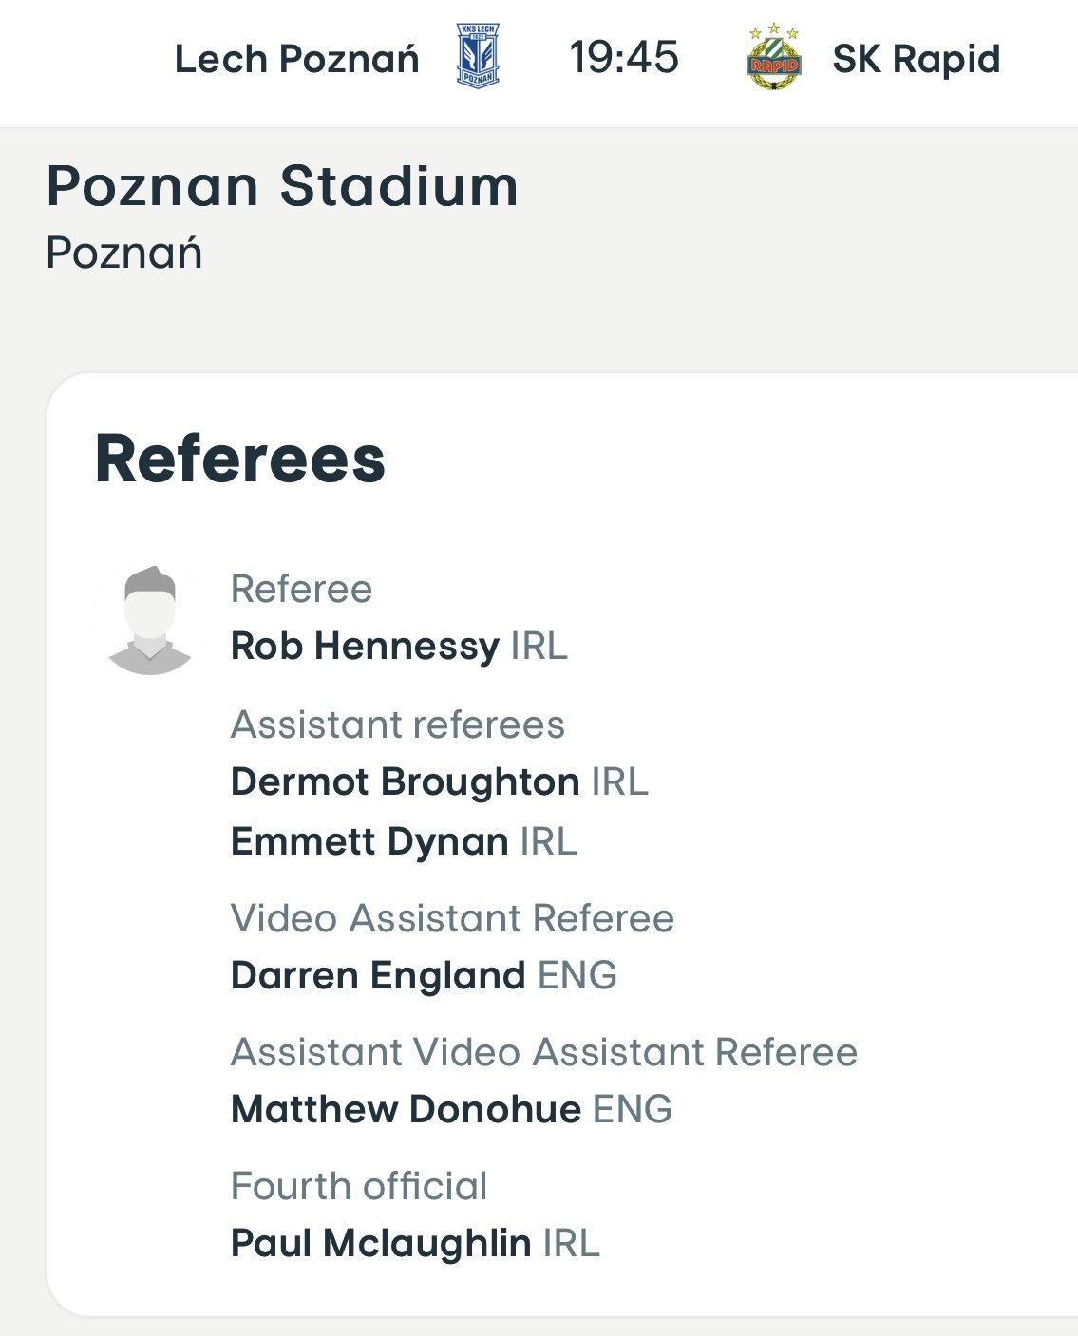Click the referee avatar placeholder image

(x=150, y=621)
